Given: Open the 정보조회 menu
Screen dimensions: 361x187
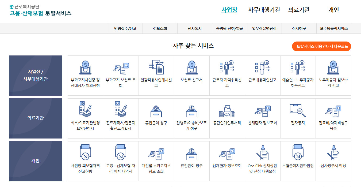Looking at the screenshot, I should [160, 28].
